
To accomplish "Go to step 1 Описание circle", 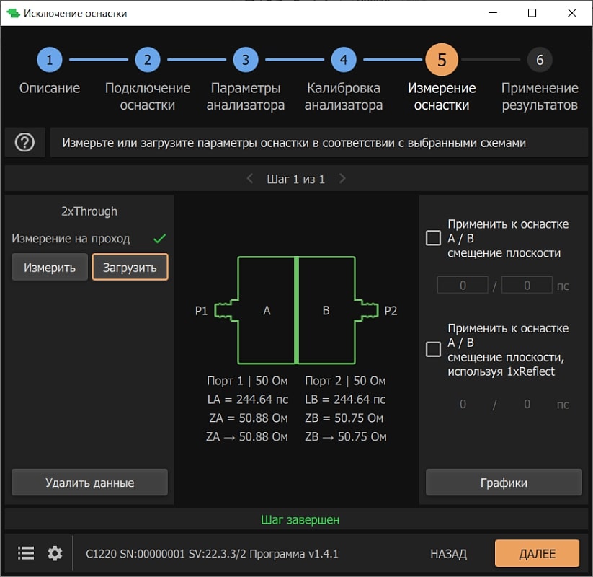I will 49,60.
